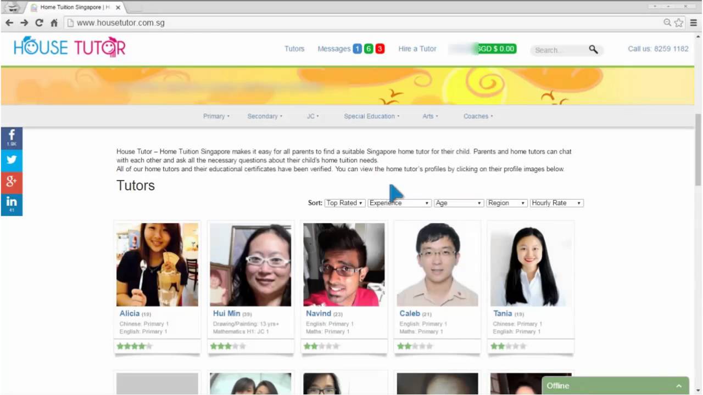Click the new tab button in tab strip
Viewport: 703px width, 395px height.
[x=135, y=8]
